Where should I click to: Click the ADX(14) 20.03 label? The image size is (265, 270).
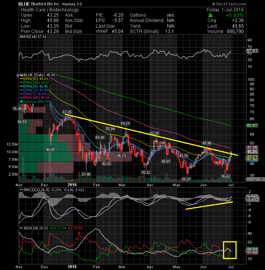(x=36, y=228)
